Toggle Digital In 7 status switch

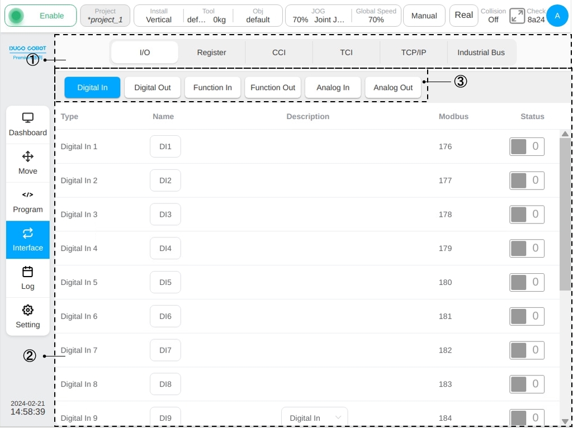click(x=527, y=350)
